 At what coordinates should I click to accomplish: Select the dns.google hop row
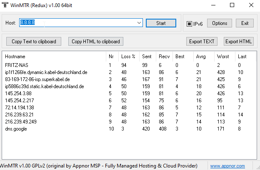click(x=16, y=129)
